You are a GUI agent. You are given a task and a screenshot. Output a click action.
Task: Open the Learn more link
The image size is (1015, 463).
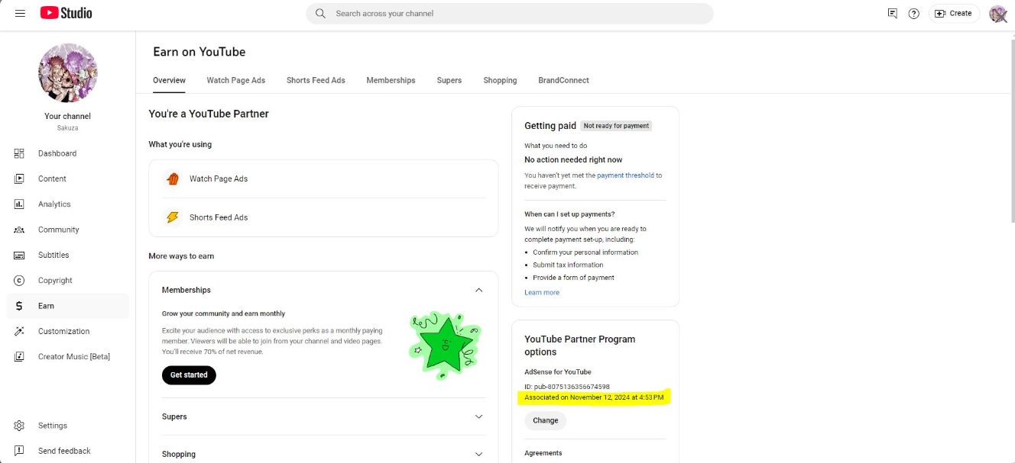[x=542, y=293]
